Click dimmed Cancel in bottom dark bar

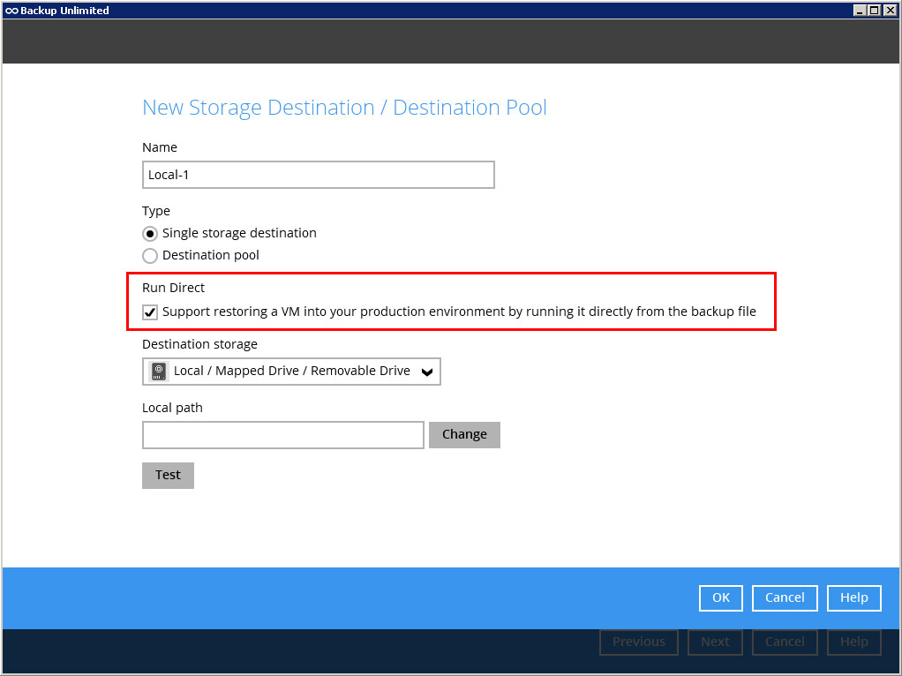pos(785,642)
